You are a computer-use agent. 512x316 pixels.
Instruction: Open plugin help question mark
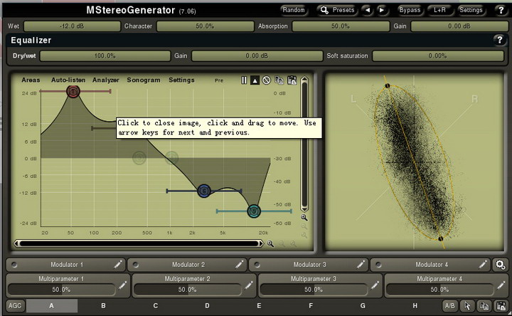point(501,10)
